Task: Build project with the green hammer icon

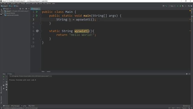Action: (x=166, y=6)
